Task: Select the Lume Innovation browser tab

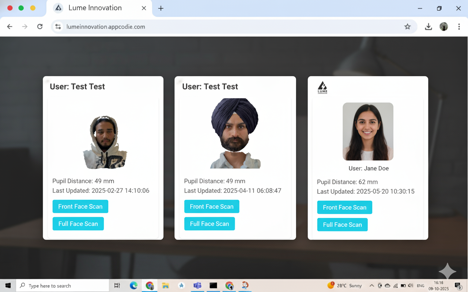Action: (x=95, y=8)
